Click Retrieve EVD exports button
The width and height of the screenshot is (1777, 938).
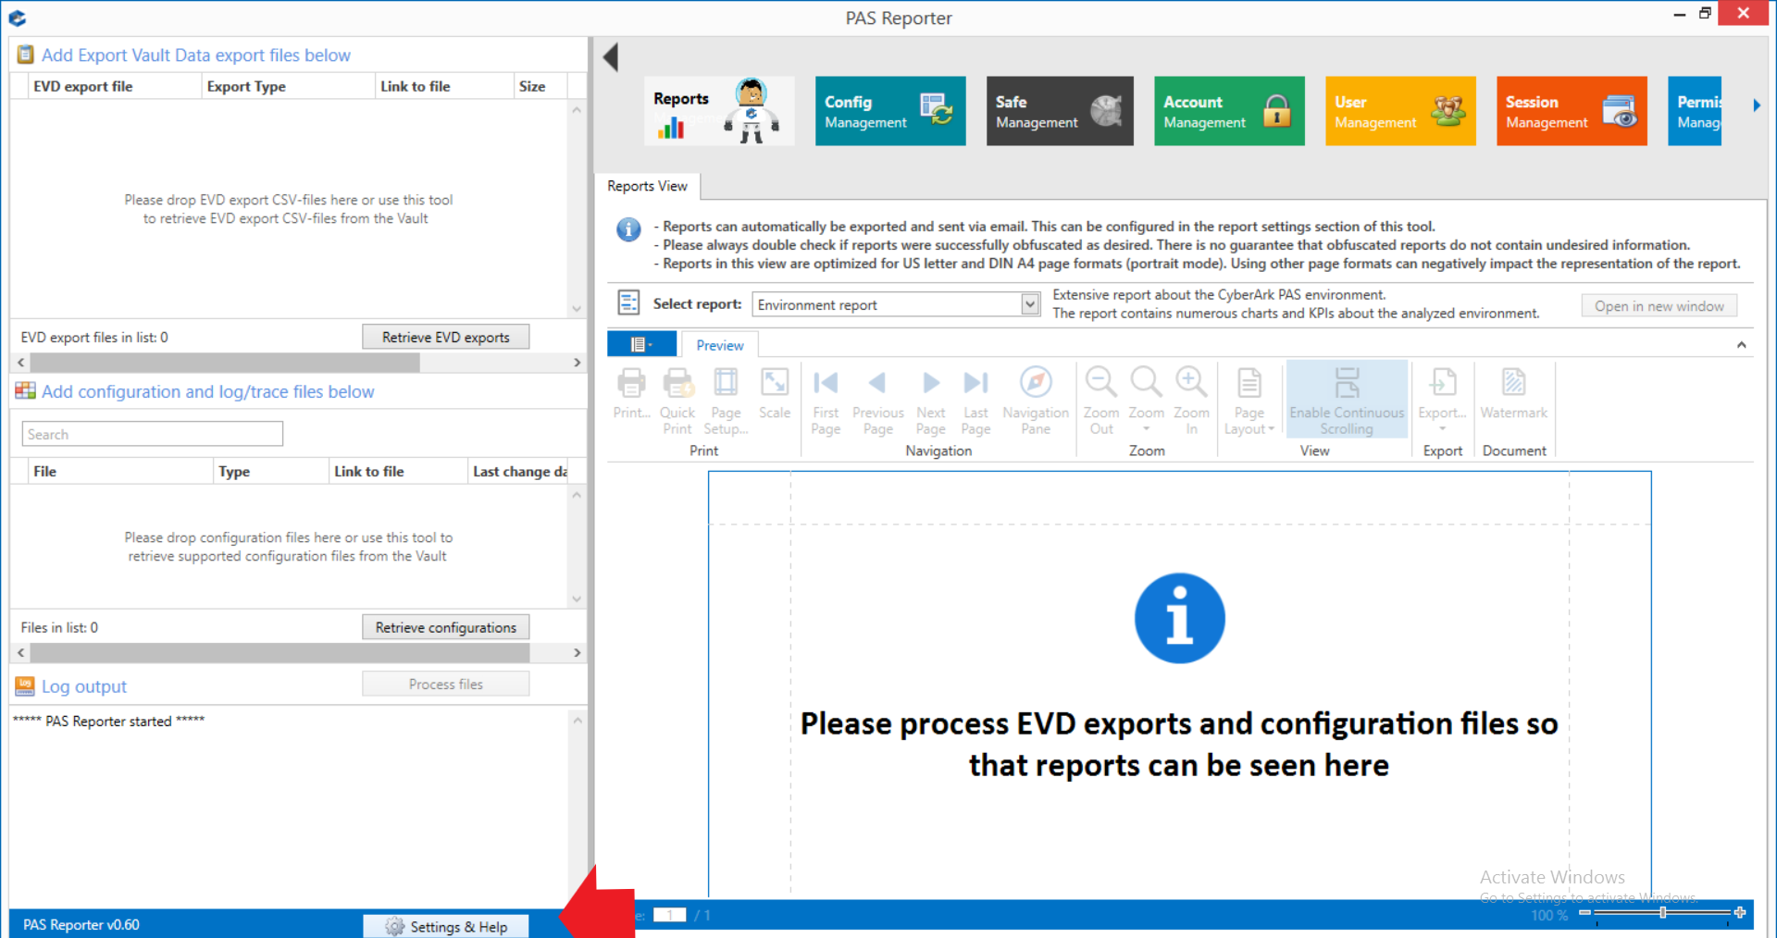pyautogui.click(x=445, y=337)
